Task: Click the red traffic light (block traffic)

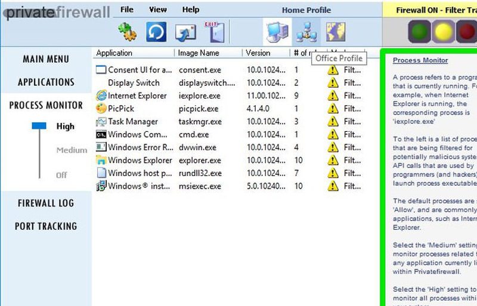Action: (467, 32)
